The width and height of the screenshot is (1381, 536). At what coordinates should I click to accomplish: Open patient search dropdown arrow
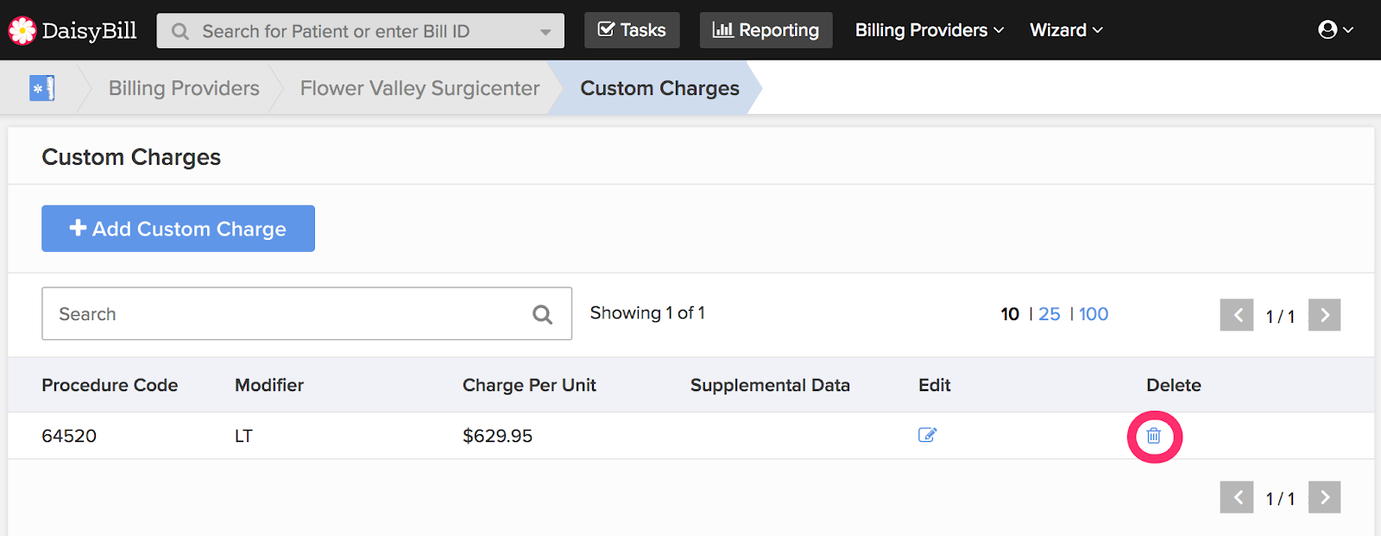point(545,32)
